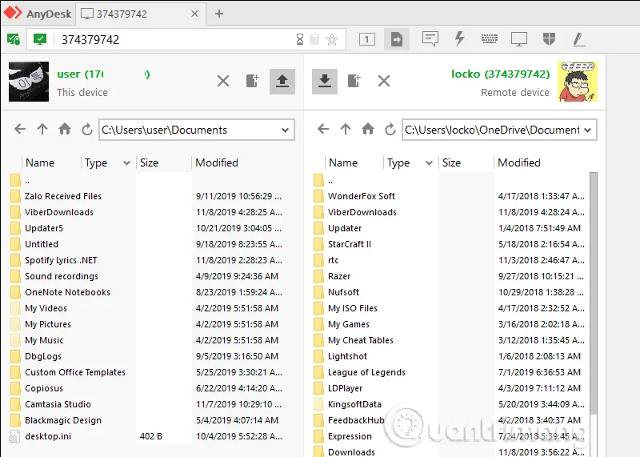The width and height of the screenshot is (640, 457).
Task: Go back in local file pane
Action: (20, 130)
